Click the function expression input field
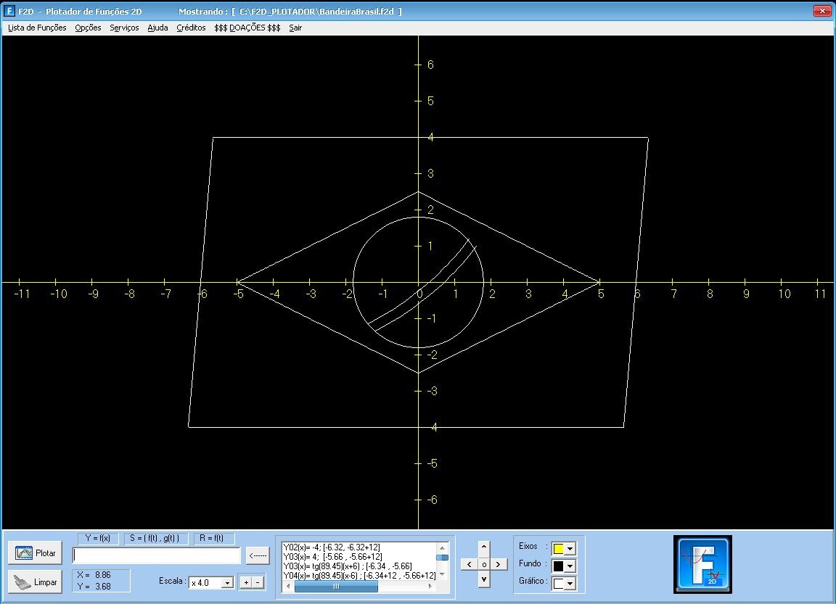This screenshot has height=604, width=836. (156, 555)
